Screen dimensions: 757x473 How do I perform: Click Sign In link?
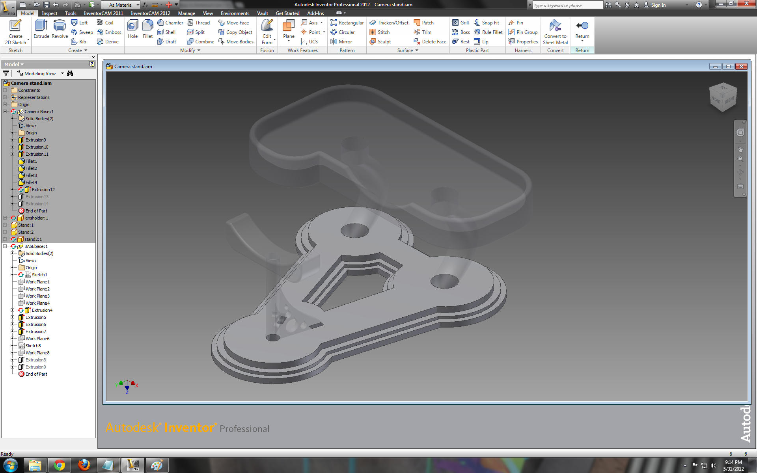[658, 5]
